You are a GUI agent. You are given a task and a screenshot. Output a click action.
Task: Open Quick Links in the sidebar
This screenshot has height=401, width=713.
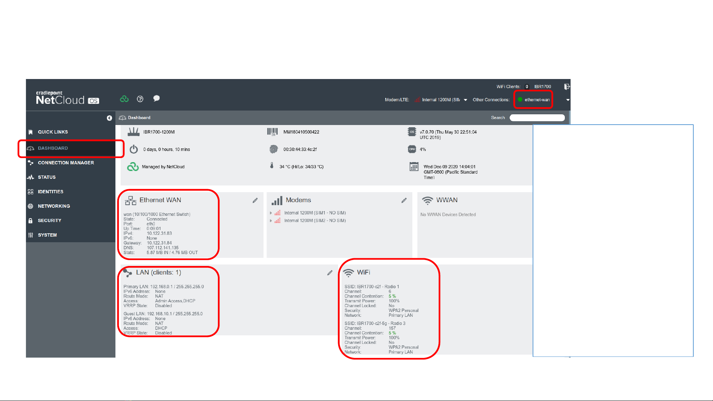(x=53, y=132)
